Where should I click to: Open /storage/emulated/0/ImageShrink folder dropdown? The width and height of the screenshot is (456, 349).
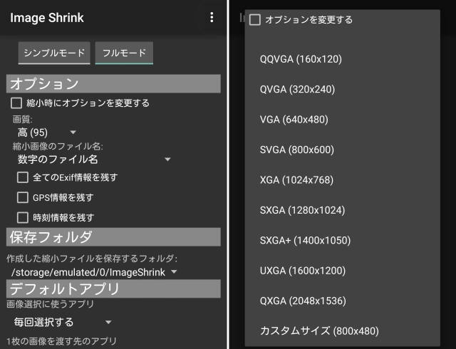[x=93, y=272]
